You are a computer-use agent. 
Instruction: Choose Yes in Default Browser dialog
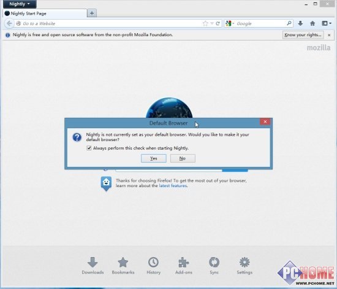coord(154,158)
